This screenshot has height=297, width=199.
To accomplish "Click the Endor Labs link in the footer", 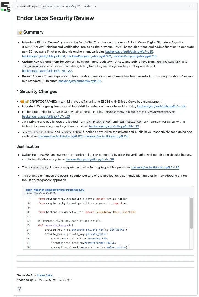I will [45, 275].
